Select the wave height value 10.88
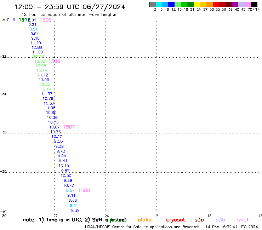The image size is (262, 230). [37, 47]
